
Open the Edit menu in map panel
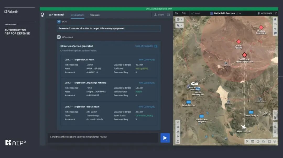point(183,13)
